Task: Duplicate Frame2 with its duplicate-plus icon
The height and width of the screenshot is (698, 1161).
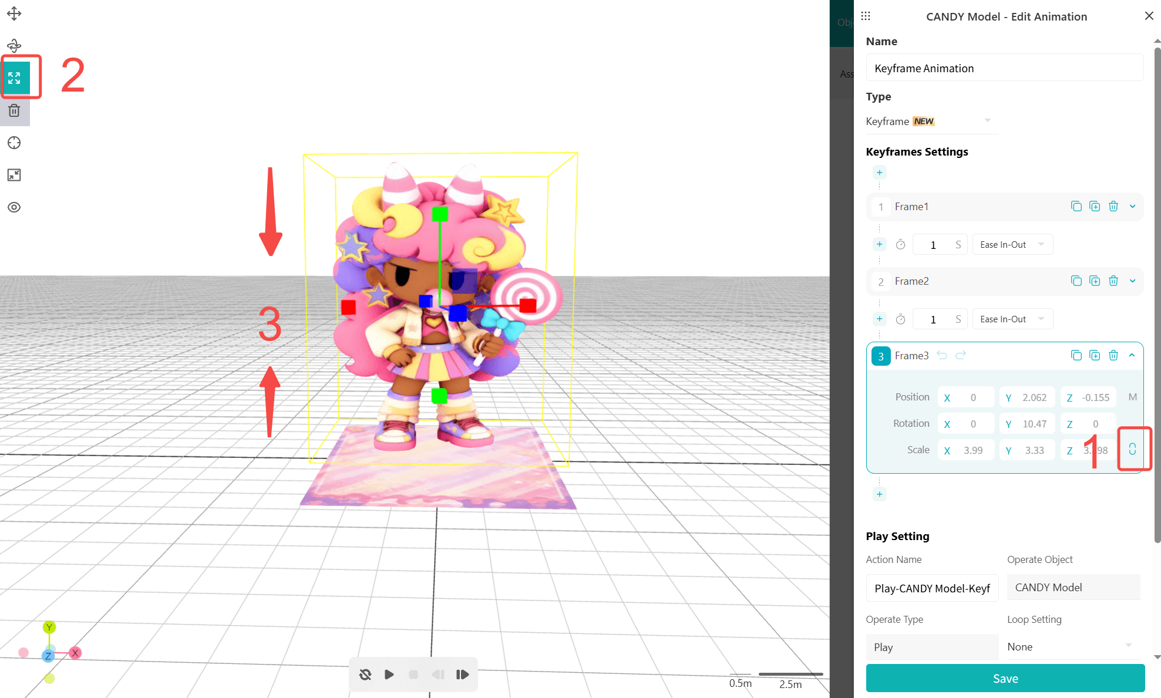Action: coord(1095,281)
